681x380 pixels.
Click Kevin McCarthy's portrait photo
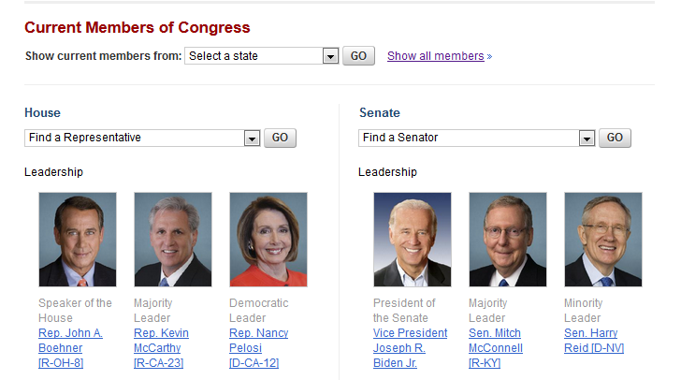[173, 240]
